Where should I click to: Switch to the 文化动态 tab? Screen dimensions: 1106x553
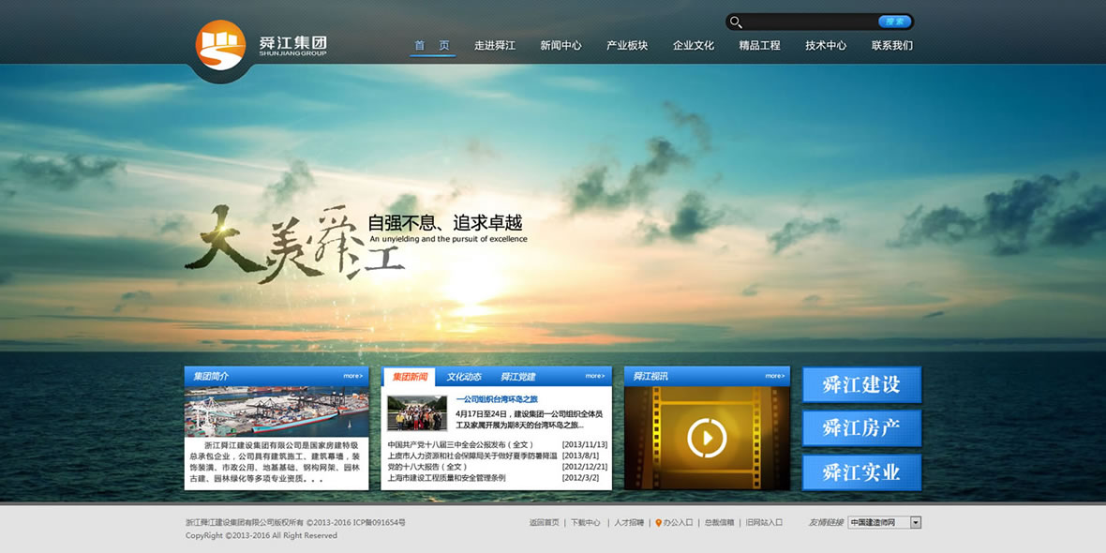(464, 377)
